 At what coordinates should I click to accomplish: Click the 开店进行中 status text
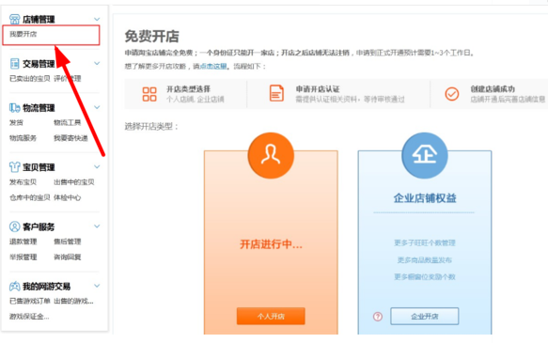coord(271,243)
